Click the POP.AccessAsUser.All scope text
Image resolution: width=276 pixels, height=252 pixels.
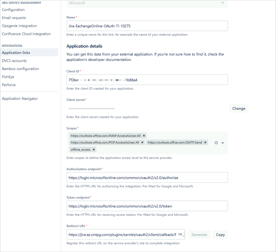click(x=105, y=142)
